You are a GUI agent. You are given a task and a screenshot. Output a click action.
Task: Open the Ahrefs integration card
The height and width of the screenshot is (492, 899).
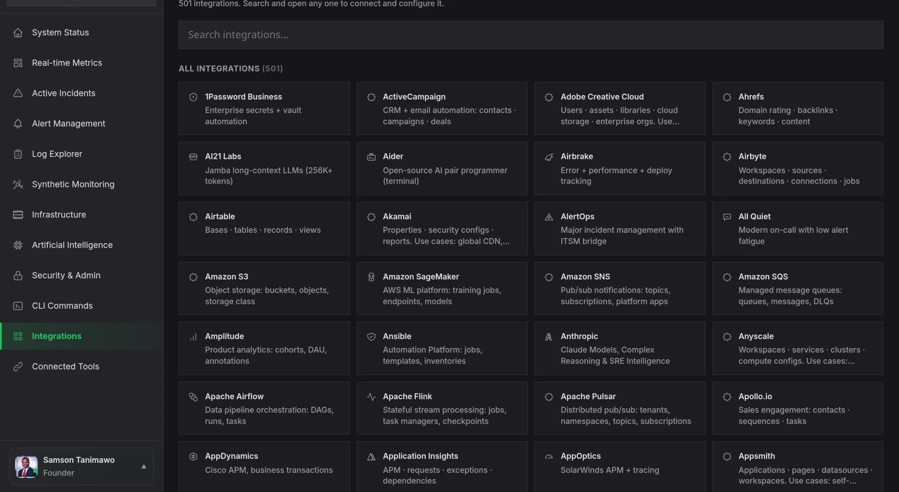[797, 109]
